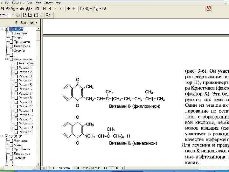Toggle navigation pane from status bar
The height and width of the screenshot is (172, 229).
(x=44, y=168)
